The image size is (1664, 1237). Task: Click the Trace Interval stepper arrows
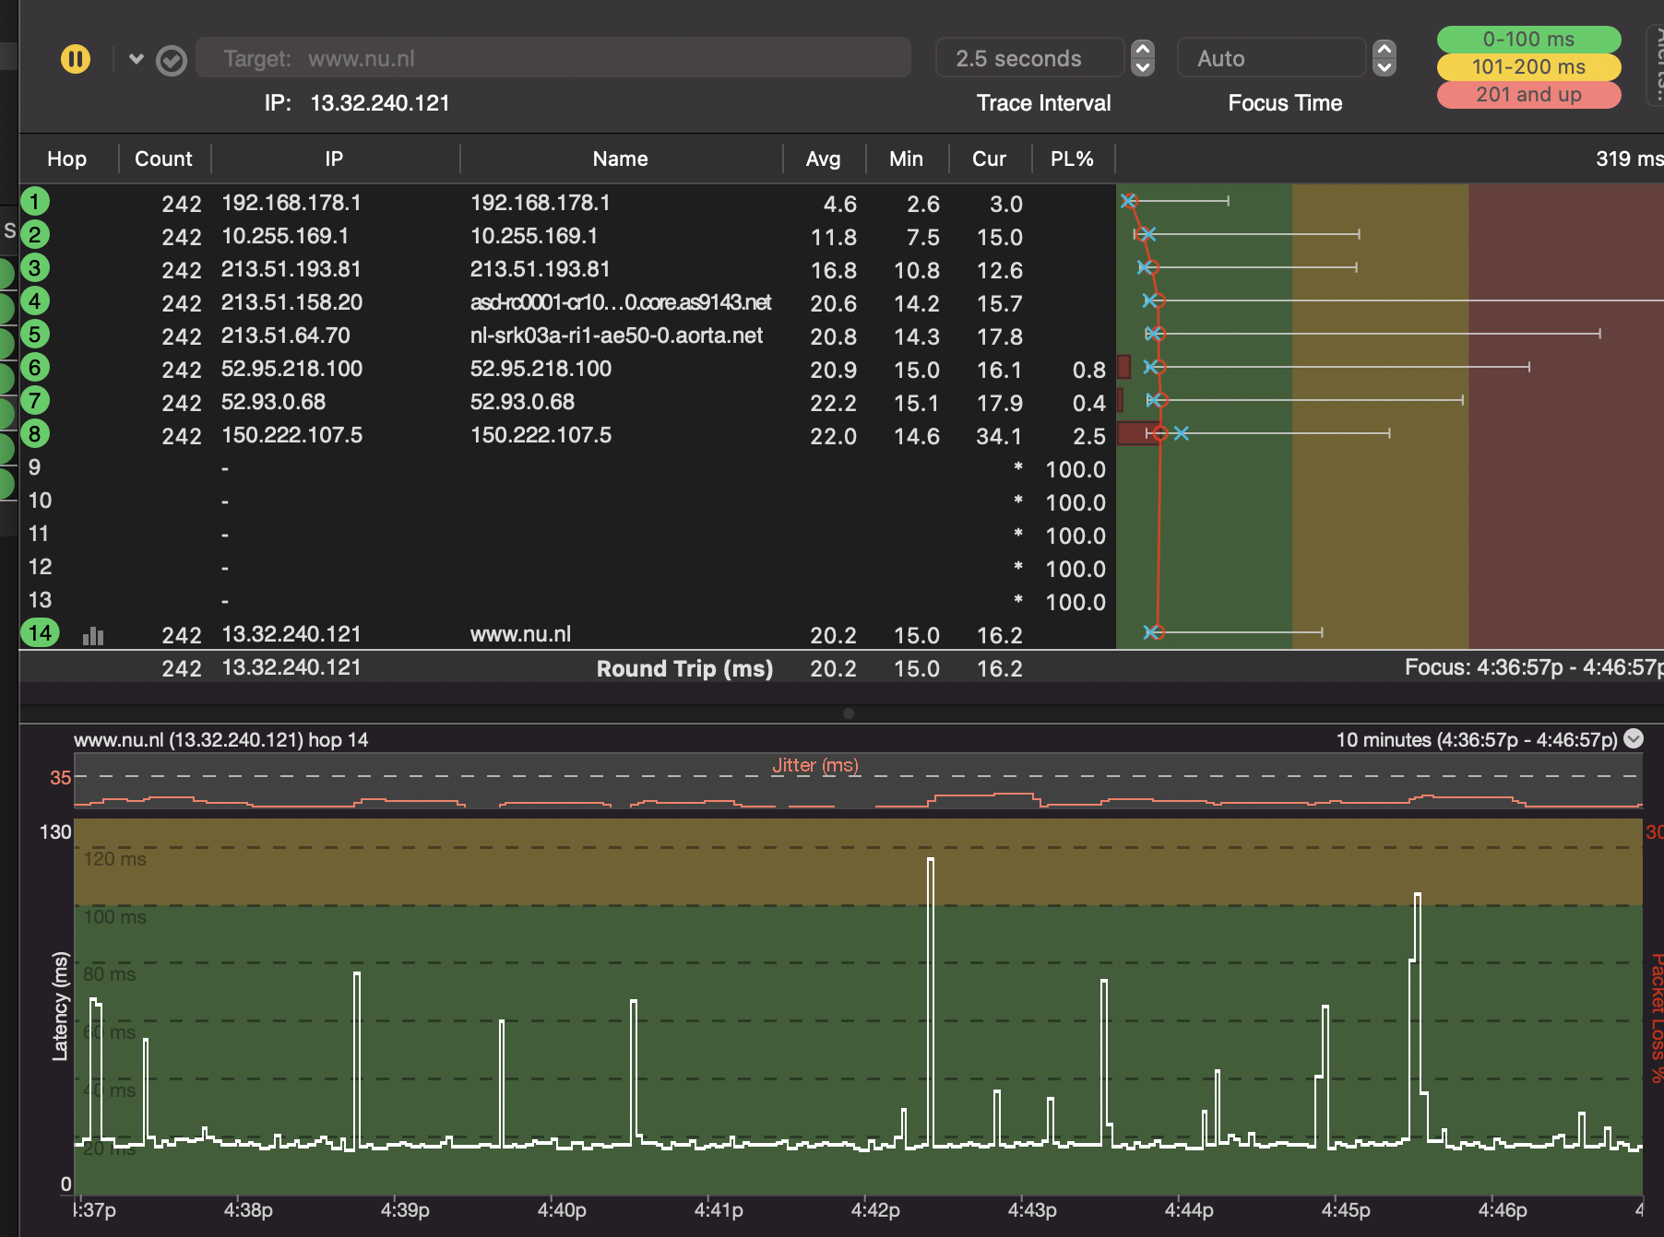click(x=1143, y=59)
